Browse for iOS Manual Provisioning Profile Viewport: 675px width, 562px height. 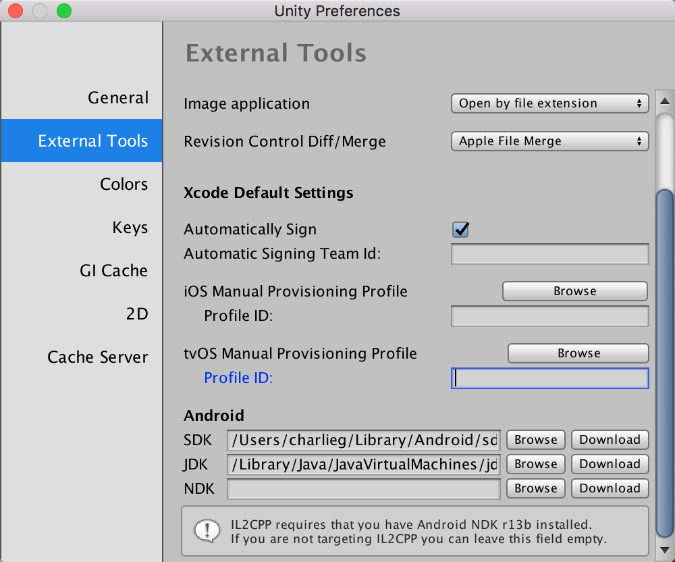click(574, 291)
